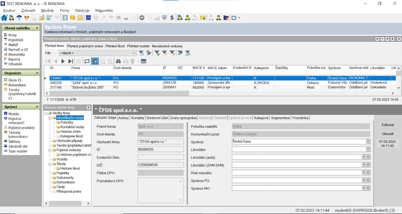The image size is (402, 214).
Task: Click the delete filter funnel with red X
Action: point(172,53)
